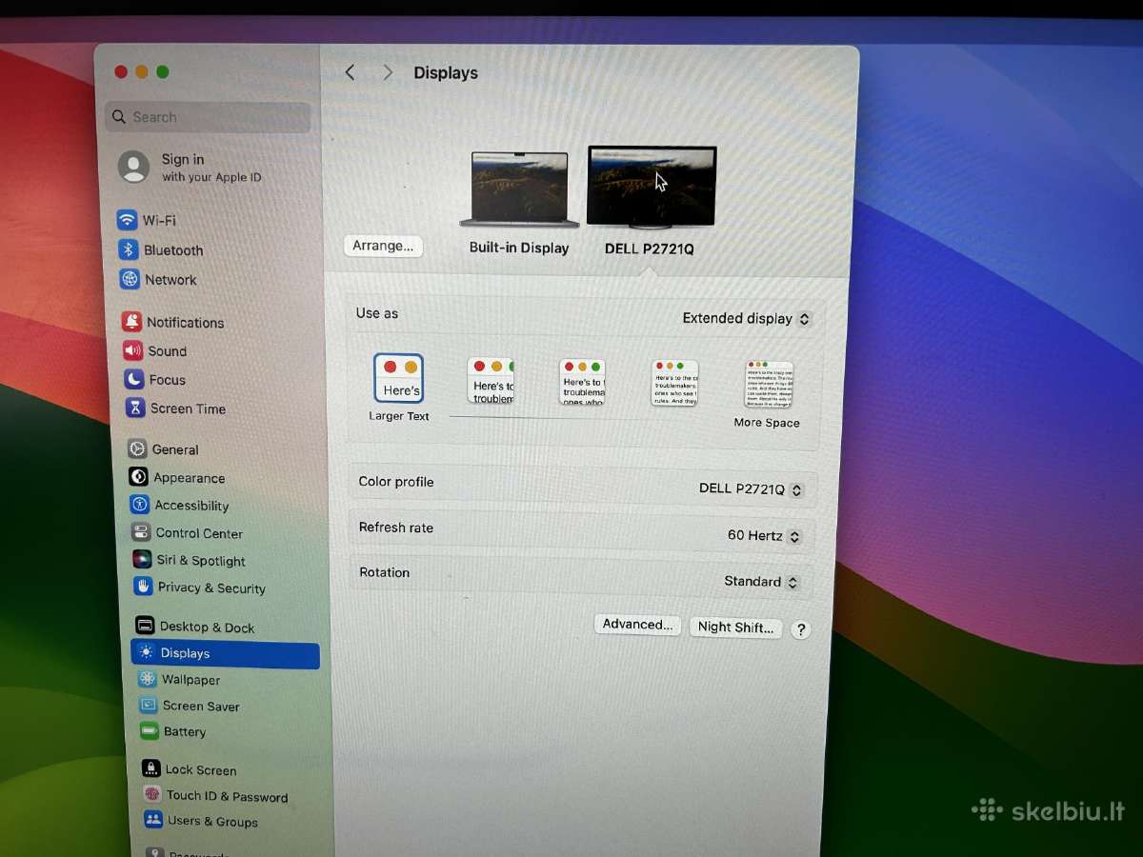Open the Use as Extended display dropdown
1143x857 pixels.
747,319
